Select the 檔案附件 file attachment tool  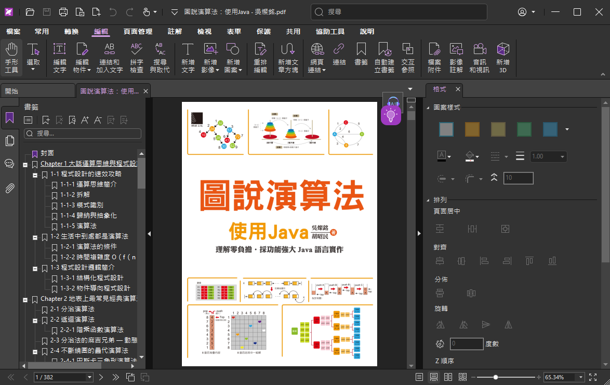[x=434, y=57]
